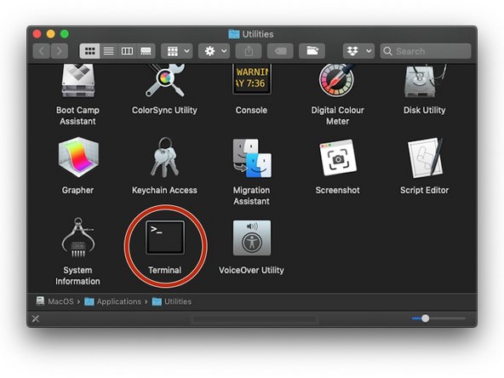Click the Grapher label text
Viewport: 504px width, 378px height.
coord(77,190)
